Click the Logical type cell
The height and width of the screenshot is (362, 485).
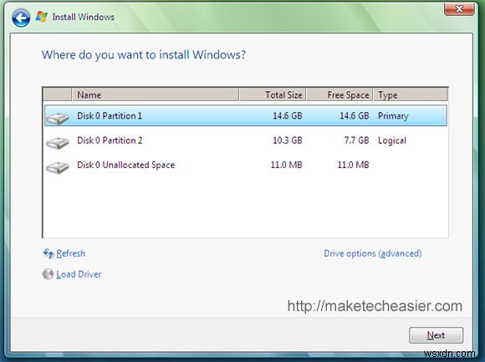[392, 140]
